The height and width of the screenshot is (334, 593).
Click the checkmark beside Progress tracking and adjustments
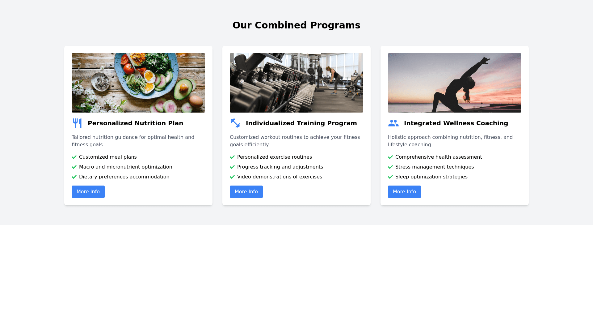point(232,167)
